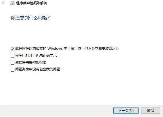Select the label text 但不会立即安装或运行
Image resolution: width=163 pixels, height=117 pixels.
point(102,48)
